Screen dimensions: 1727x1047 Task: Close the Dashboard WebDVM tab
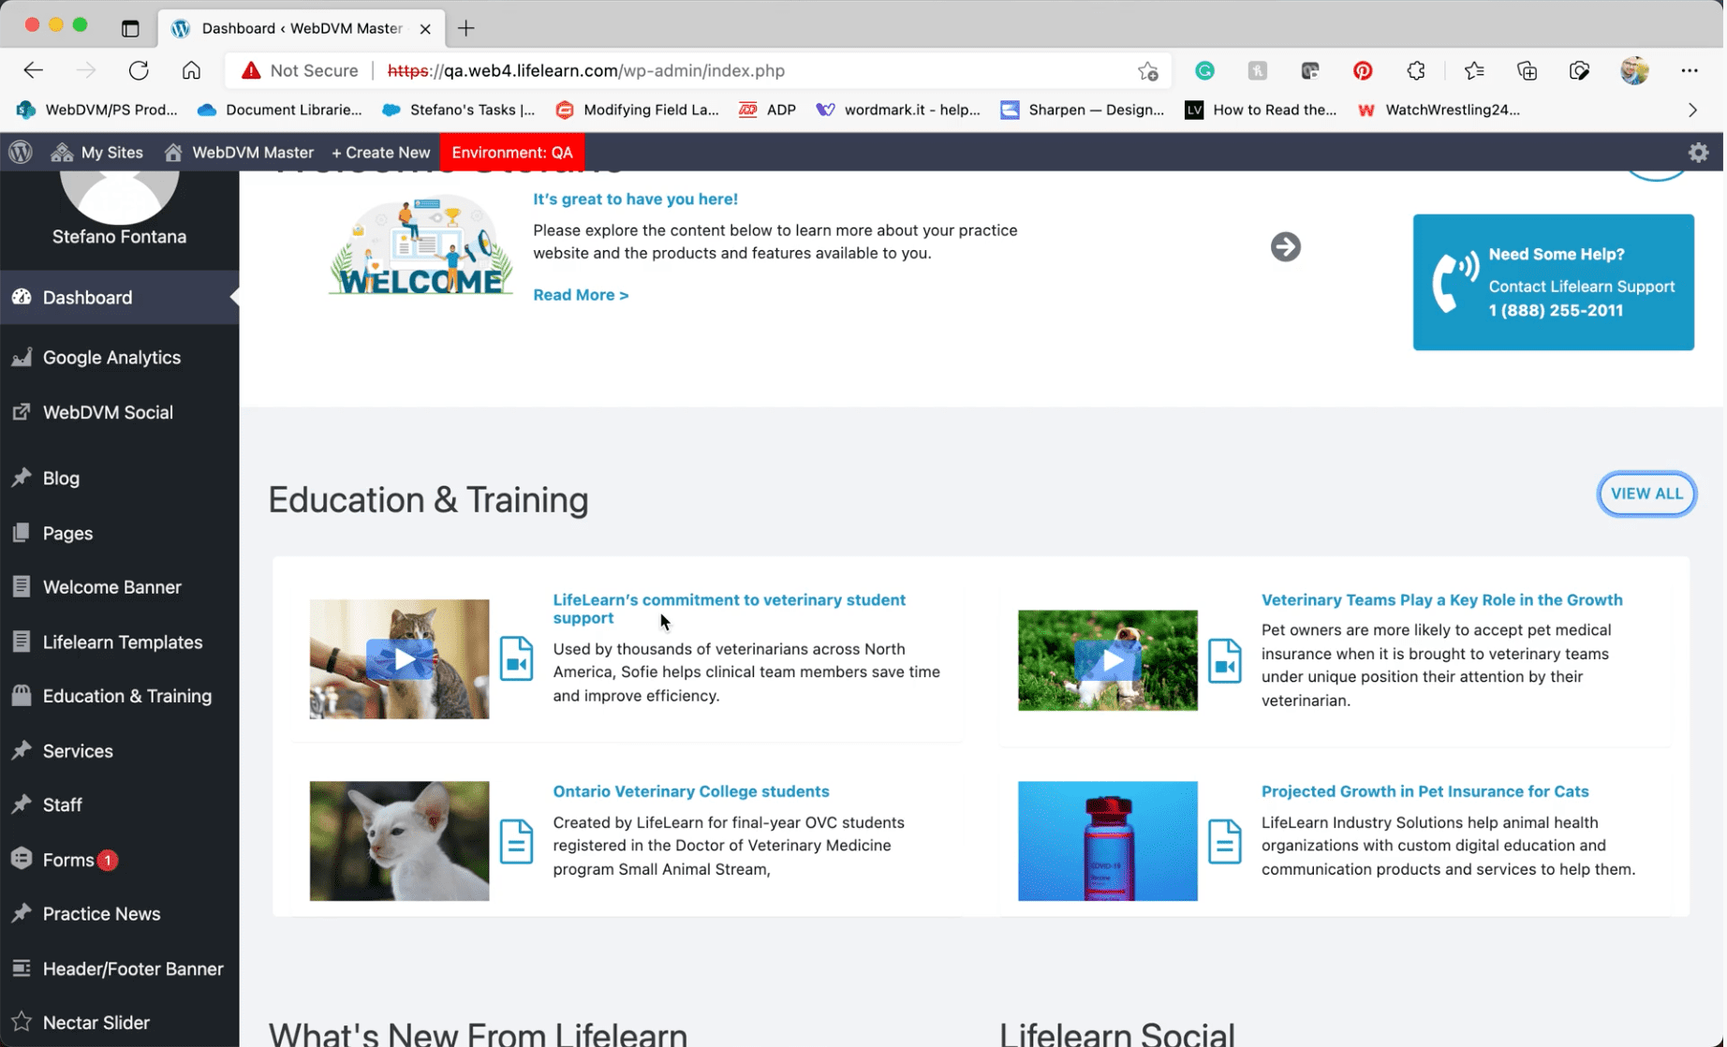425,28
